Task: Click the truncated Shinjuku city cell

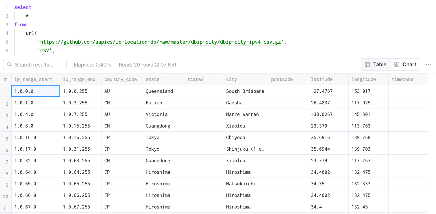Action: 245,149
